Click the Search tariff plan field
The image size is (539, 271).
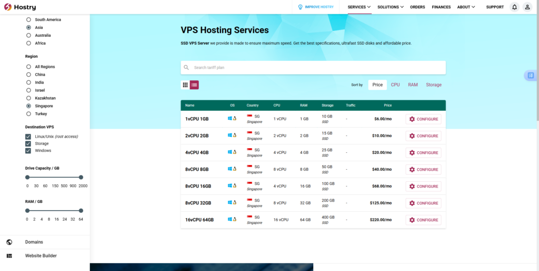pyautogui.click(x=316, y=67)
